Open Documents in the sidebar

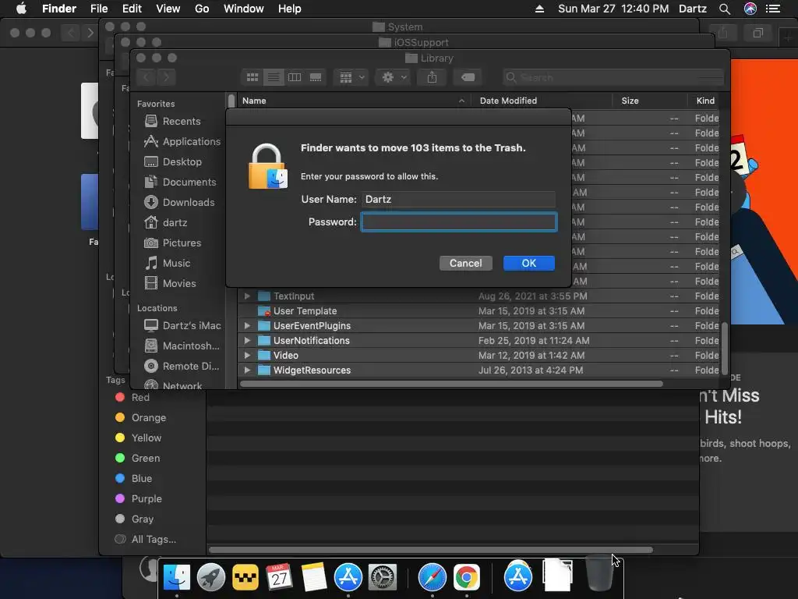(x=180, y=183)
